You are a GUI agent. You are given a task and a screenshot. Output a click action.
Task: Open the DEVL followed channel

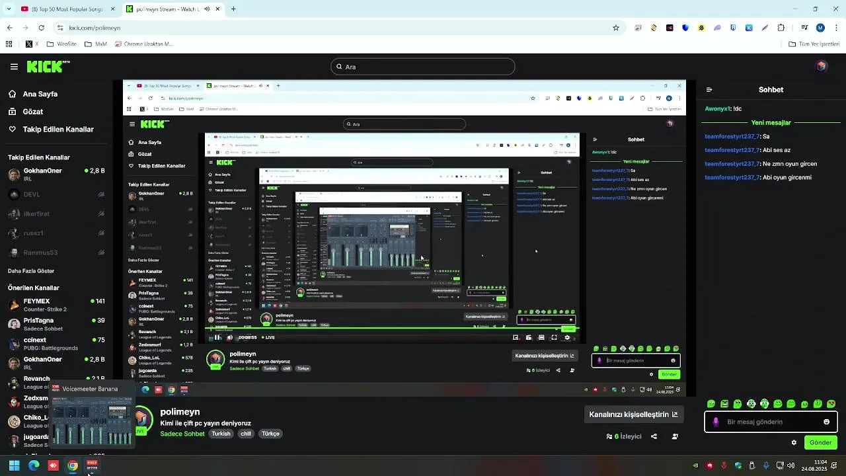pyautogui.click(x=56, y=194)
